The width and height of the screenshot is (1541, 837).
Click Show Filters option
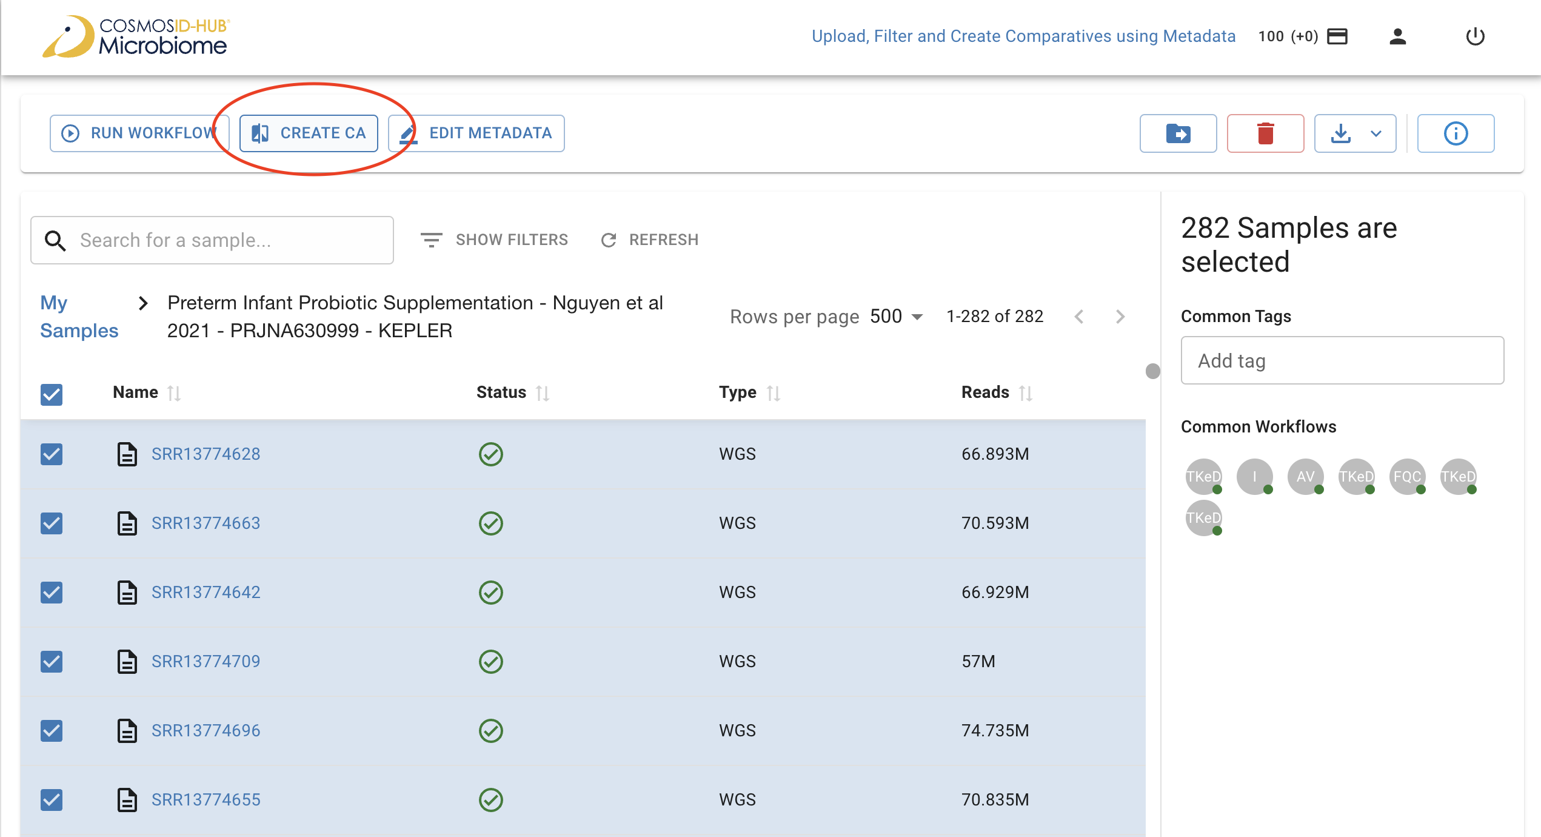495,240
